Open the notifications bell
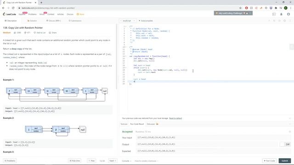 281,14
